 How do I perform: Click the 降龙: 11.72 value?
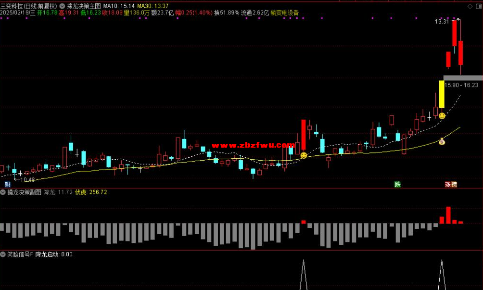coord(58,192)
